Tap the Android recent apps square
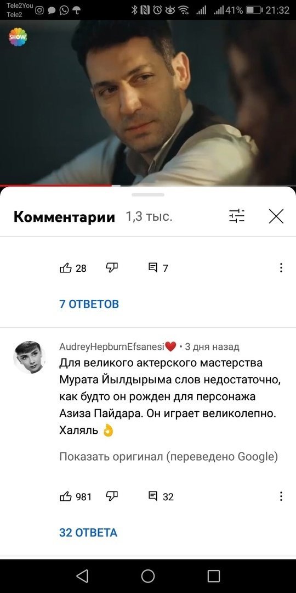 (x=214, y=576)
